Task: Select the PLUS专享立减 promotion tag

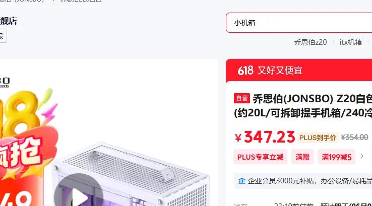Action: pyautogui.click(x=260, y=157)
